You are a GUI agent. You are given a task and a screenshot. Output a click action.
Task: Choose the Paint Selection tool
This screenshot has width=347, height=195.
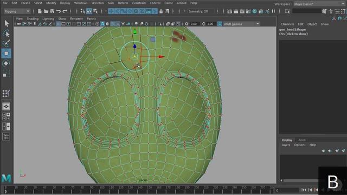click(7, 43)
